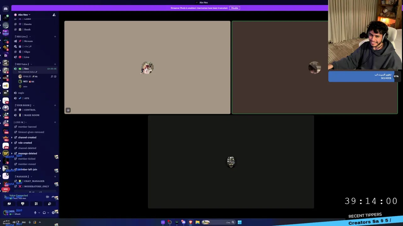Open the MODERATORS_ONLY channel
This screenshot has height=226, width=403.
point(35,186)
